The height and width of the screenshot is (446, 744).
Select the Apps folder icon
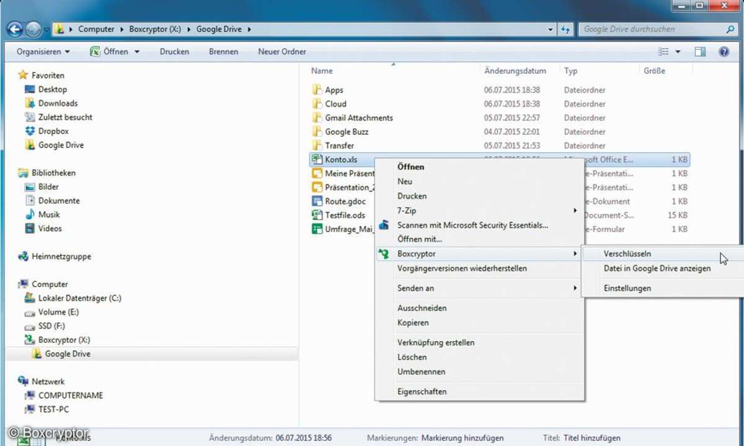point(317,90)
